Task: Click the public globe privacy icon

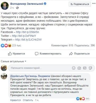Action: click(17, 8)
